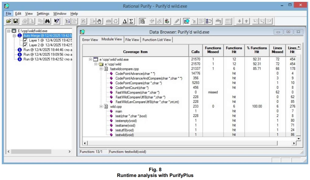This screenshot has width=310, height=180.
Task: Click the binoculars Find icon
Action: point(47,21)
